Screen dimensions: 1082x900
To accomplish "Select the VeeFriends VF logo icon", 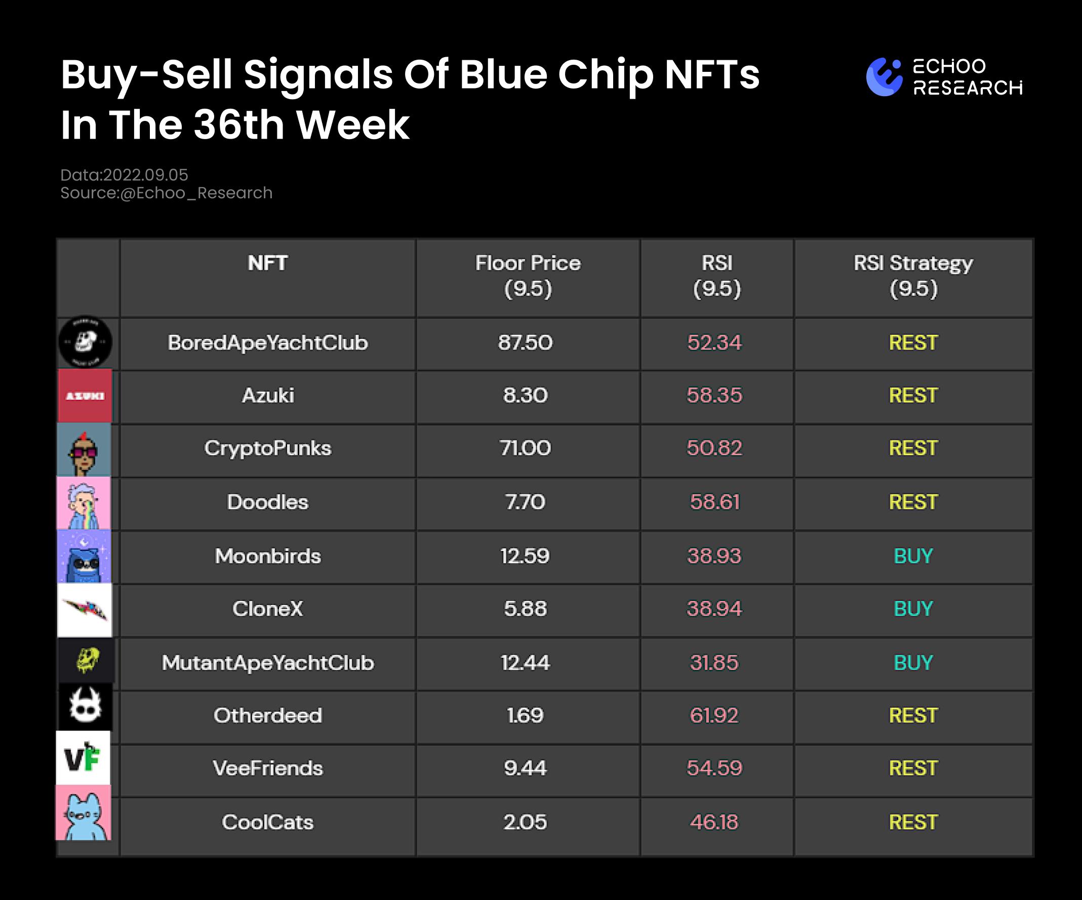I will (83, 758).
